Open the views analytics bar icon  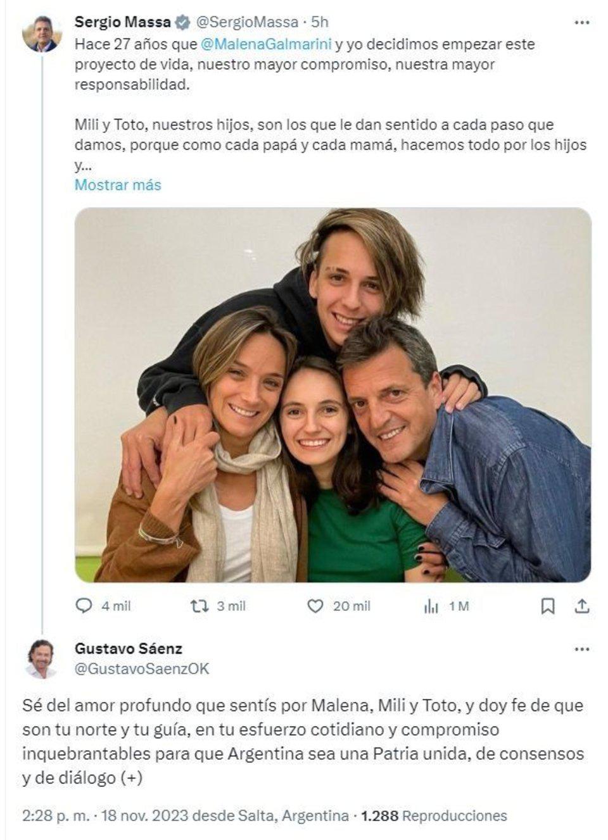[x=431, y=606]
